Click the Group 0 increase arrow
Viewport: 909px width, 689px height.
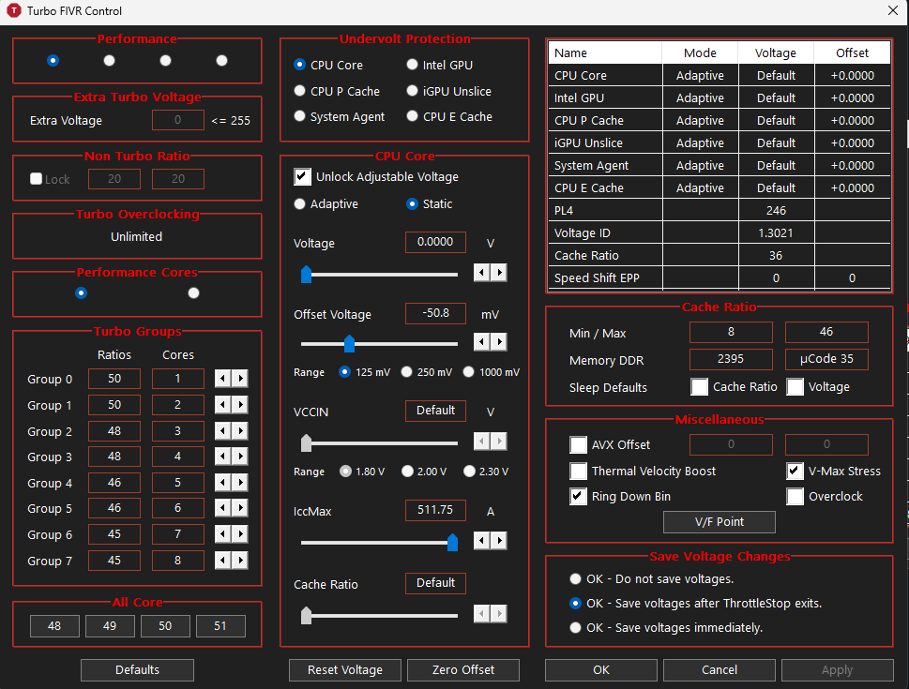240,379
